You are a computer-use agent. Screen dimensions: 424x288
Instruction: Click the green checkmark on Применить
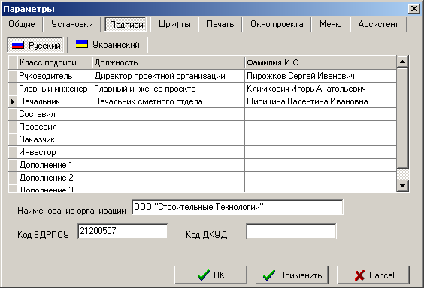coord(269,275)
